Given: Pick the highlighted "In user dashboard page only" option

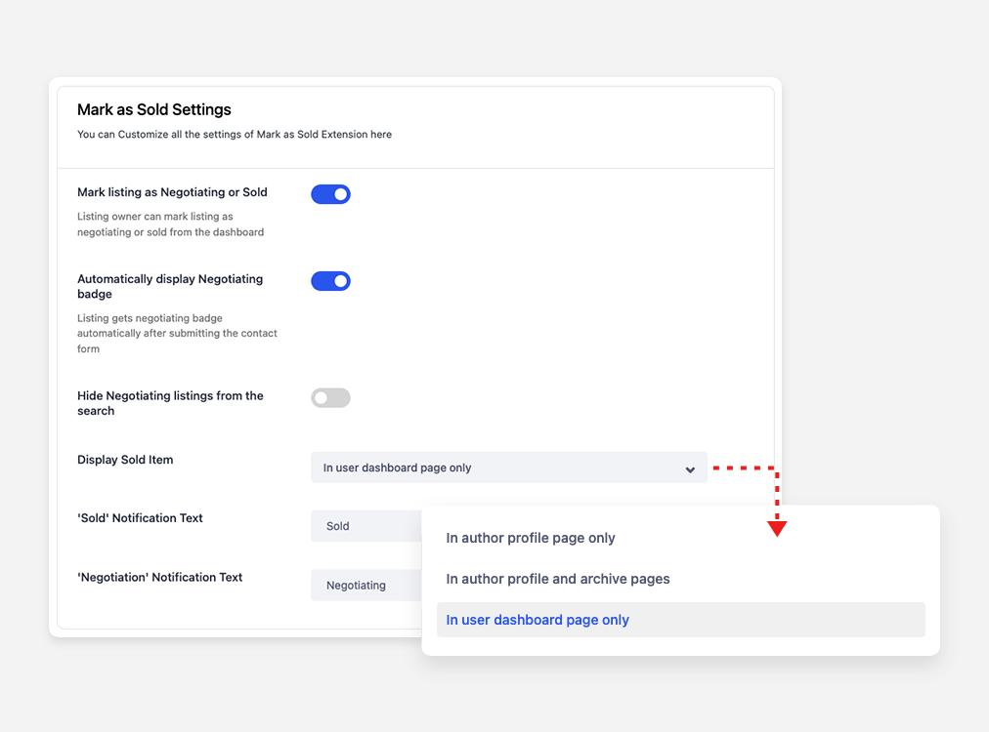Looking at the screenshot, I should 537,620.
